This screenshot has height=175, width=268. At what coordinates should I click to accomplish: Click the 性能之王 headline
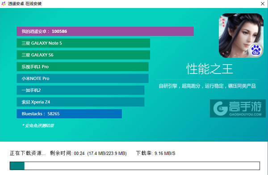click(x=209, y=69)
